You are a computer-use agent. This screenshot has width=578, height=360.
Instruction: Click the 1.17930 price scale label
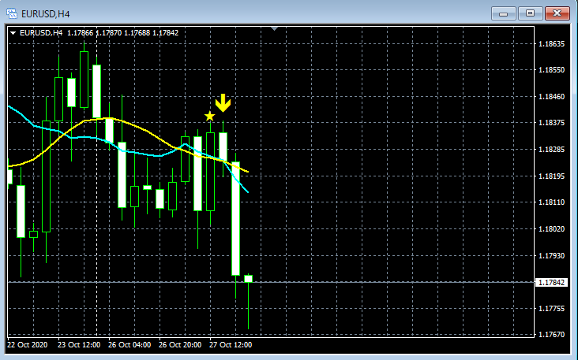coord(551,255)
